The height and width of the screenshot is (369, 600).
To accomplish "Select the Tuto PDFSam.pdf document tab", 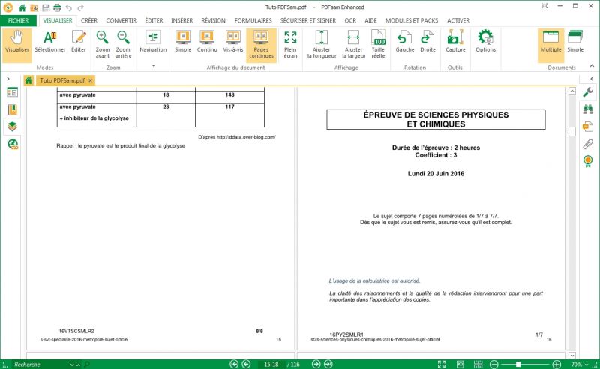I will 62,80.
